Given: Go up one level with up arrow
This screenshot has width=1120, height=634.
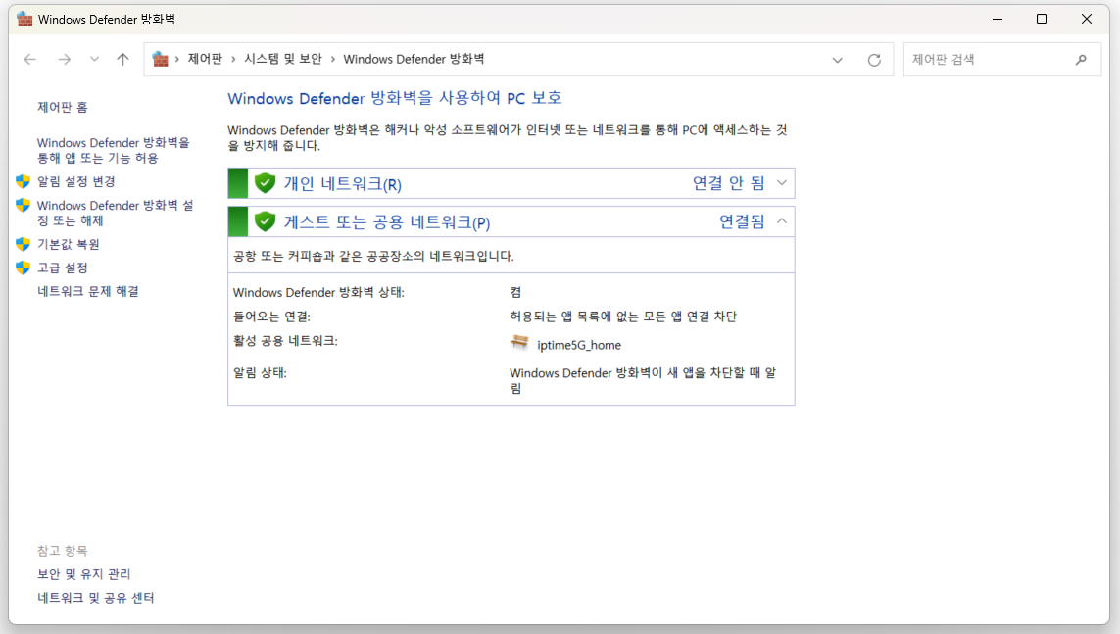Looking at the screenshot, I should 122,59.
